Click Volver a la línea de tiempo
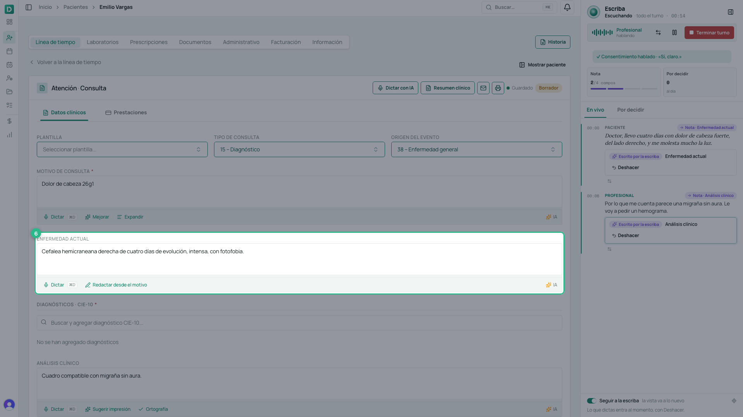 (x=65, y=62)
